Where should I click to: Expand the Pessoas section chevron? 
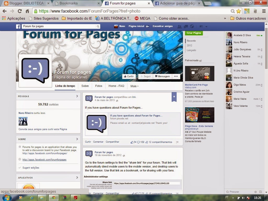coord(77,96)
